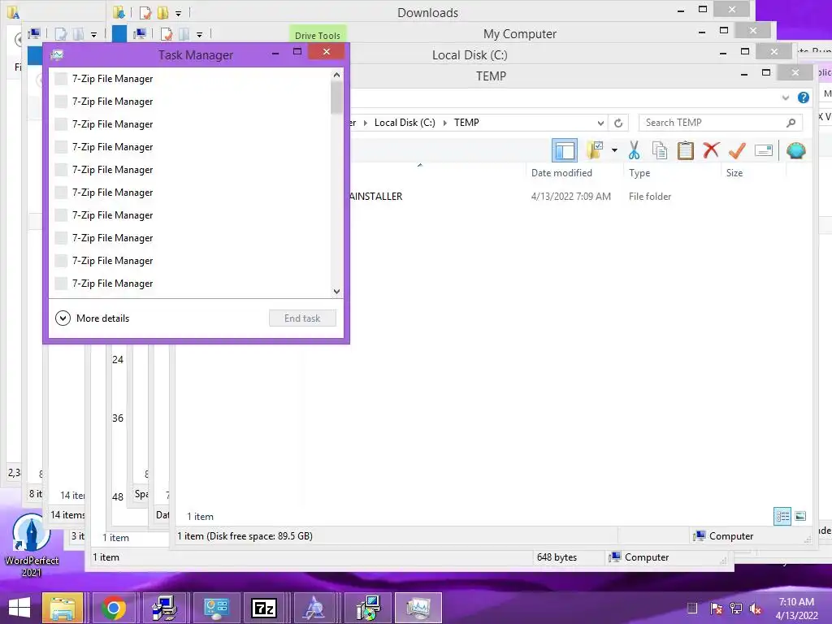Click status text showing Disk free space 89.5 GB
The width and height of the screenshot is (832, 624).
coord(245,536)
